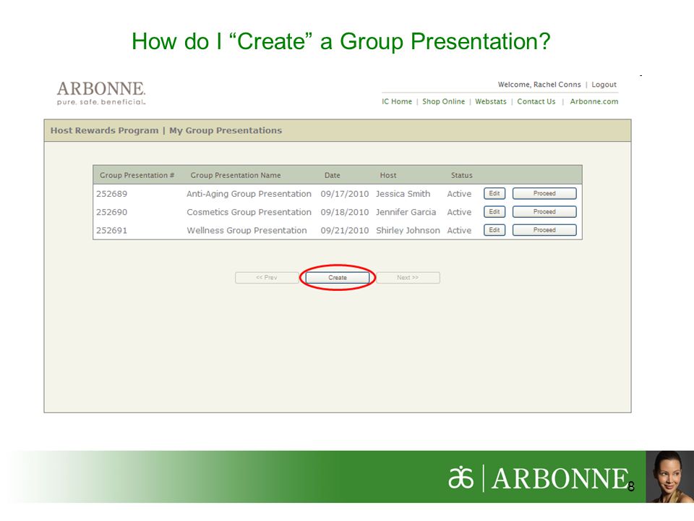Select presentation number 252690
Image resolution: width=694 pixels, height=521 pixels.
click(x=111, y=212)
